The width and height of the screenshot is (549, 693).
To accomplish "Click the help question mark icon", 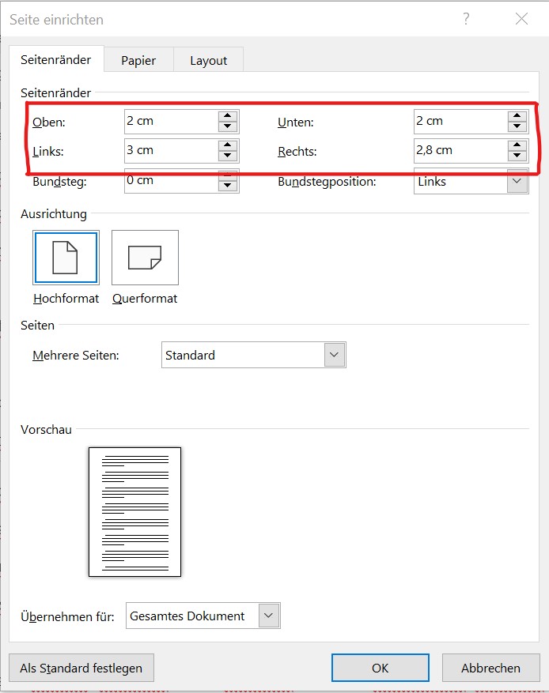I will [467, 19].
